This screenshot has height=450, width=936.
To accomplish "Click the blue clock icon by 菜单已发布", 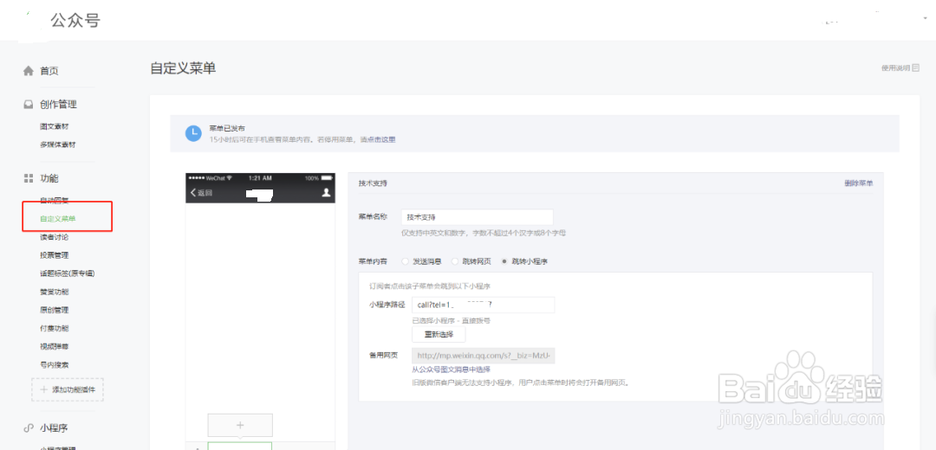I will pos(192,133).
